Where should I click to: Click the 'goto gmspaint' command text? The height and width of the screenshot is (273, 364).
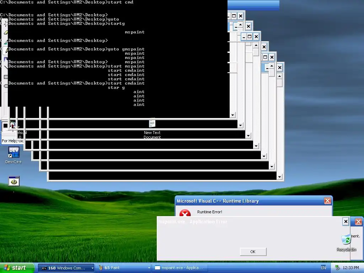[126, 49]
